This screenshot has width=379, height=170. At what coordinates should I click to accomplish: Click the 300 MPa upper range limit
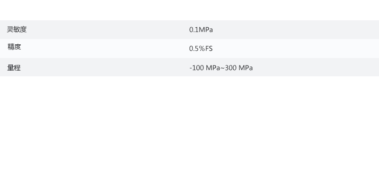pyautogui.click(x=239, y=68)
